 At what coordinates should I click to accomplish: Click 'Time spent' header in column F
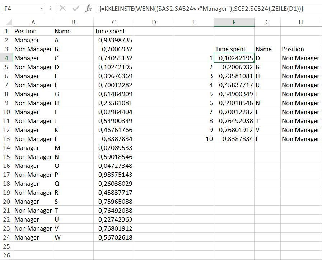pos(234,49)
